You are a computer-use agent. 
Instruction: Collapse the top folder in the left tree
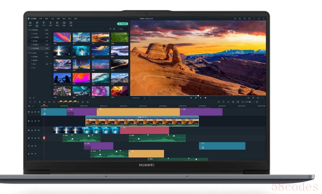point(29,30)
